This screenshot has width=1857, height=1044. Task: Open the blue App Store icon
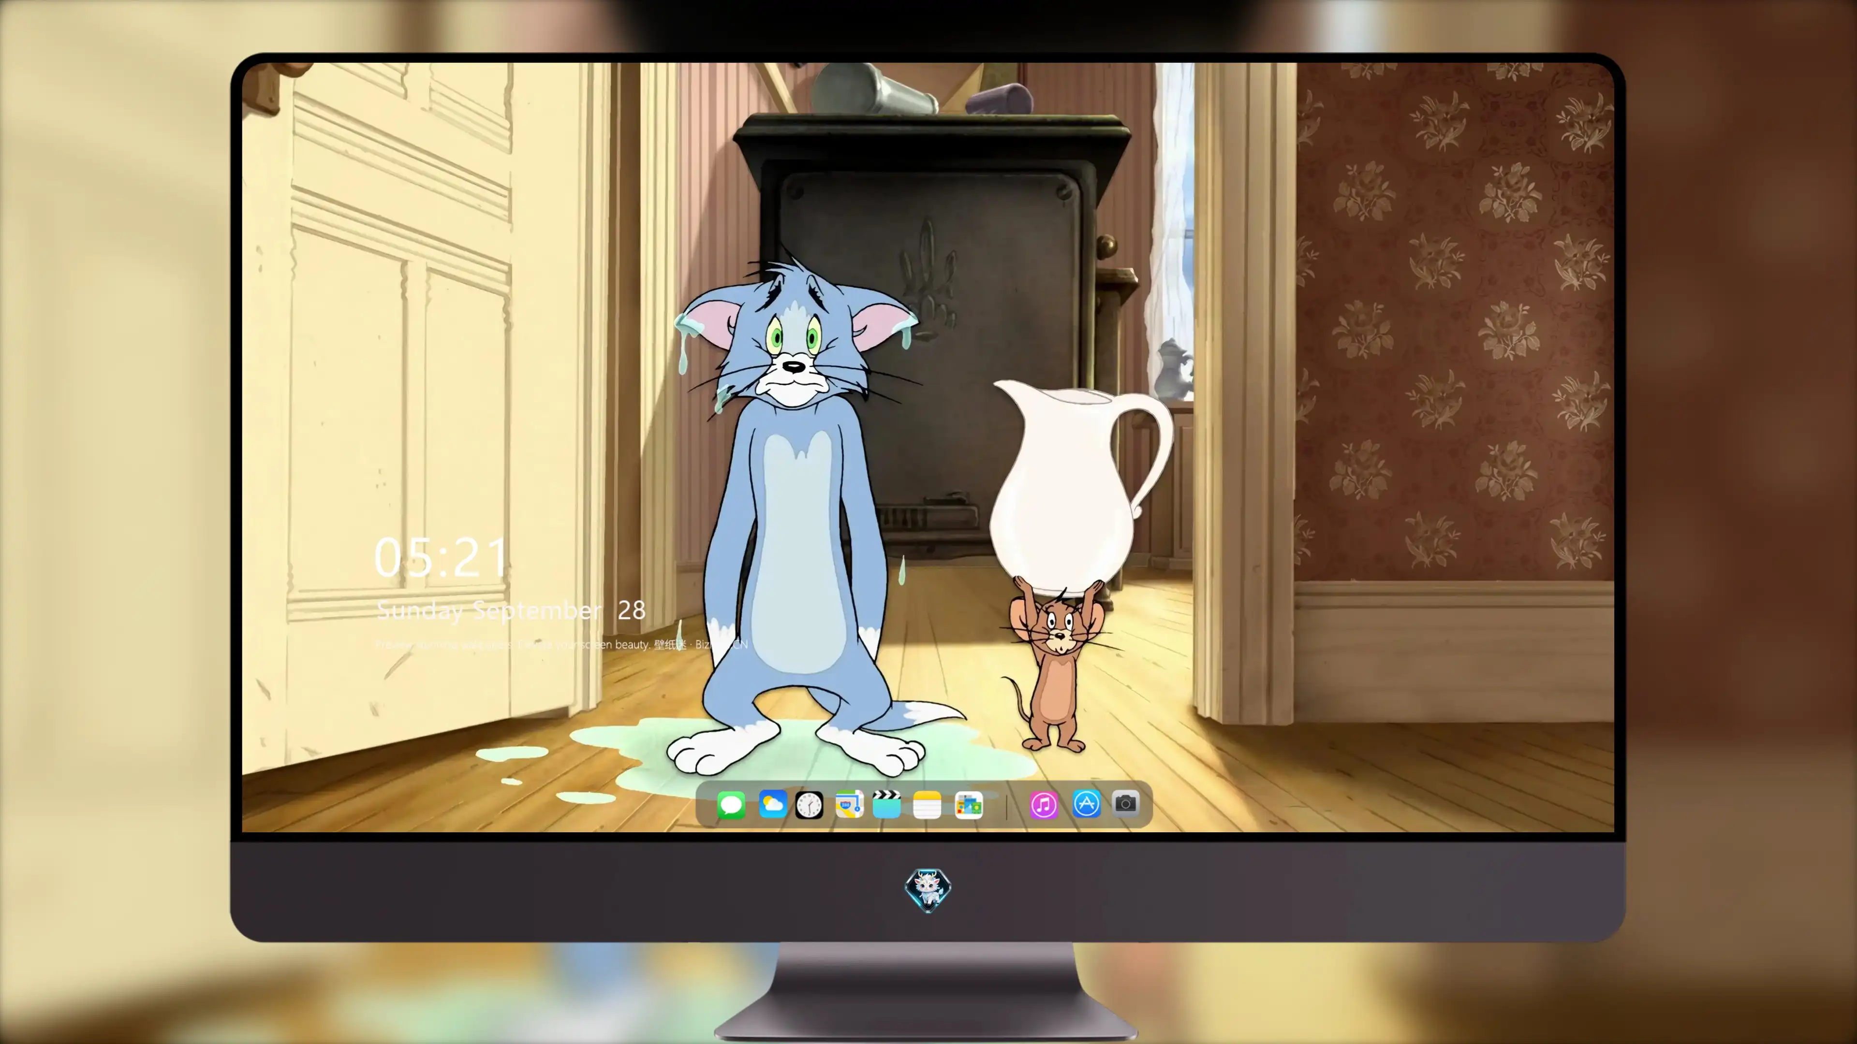click(x=1086, y=803)
